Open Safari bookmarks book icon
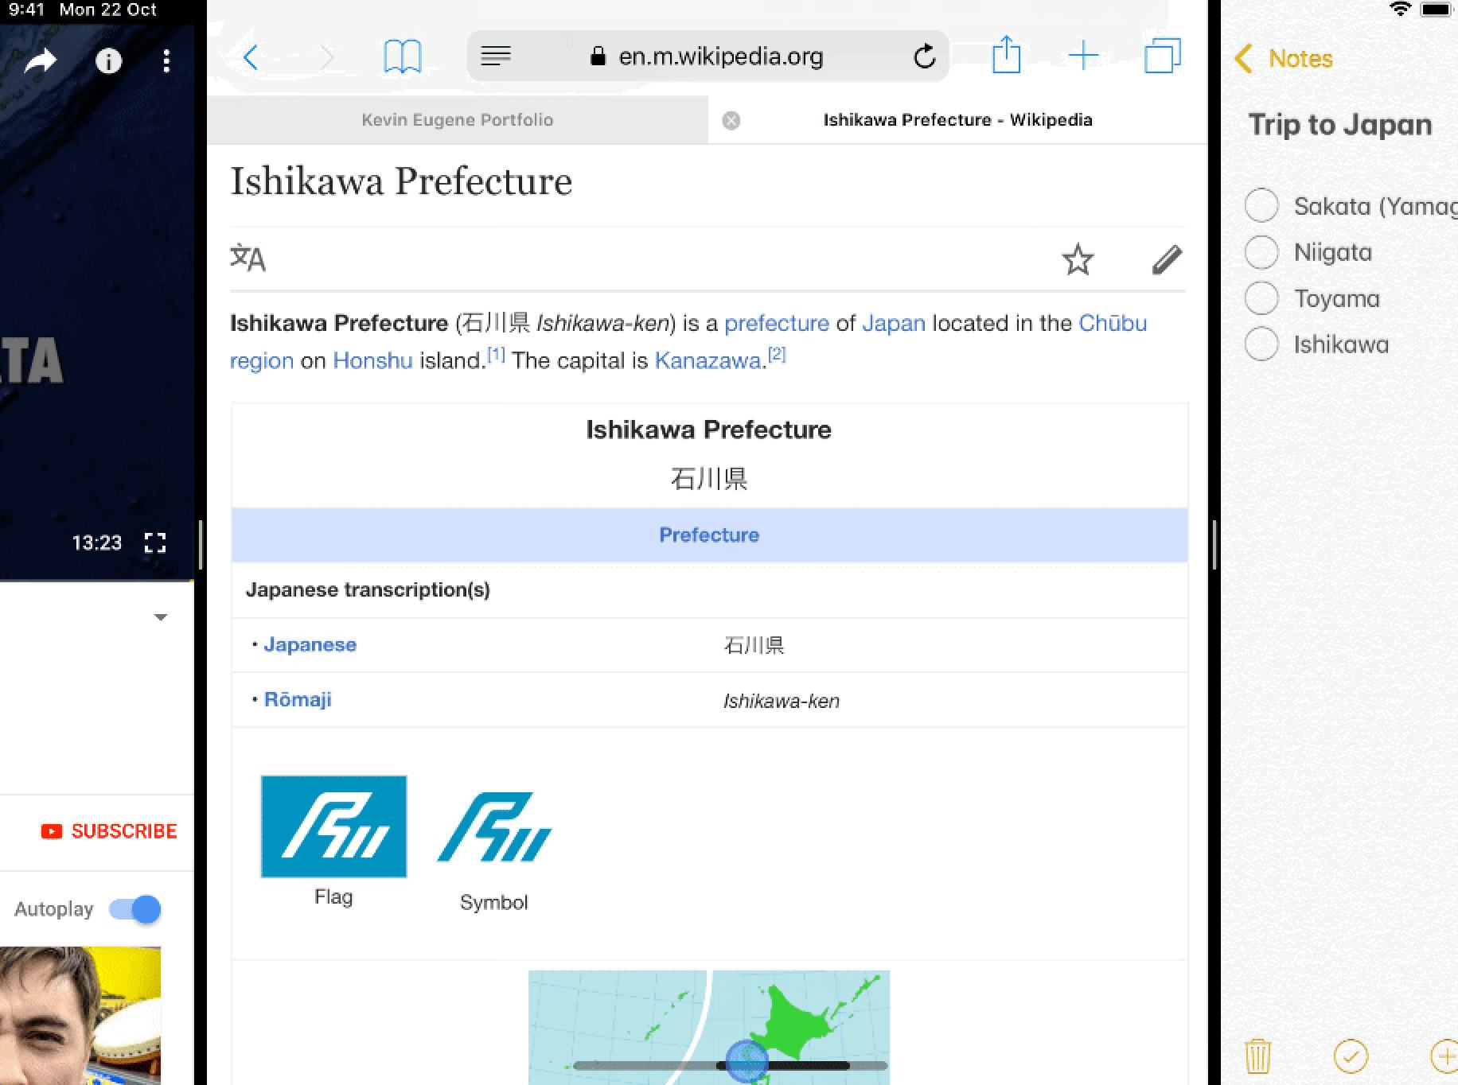 402,56
